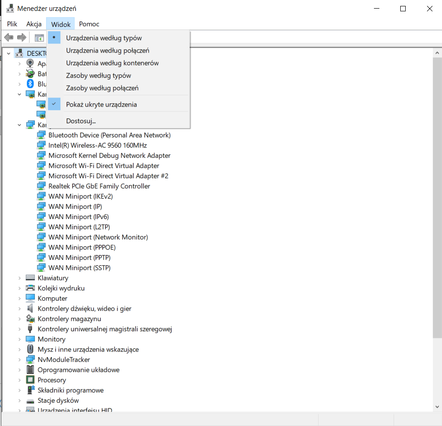
Task: Click the NvModuleTracker icon
Action: (x=30, y=359)
